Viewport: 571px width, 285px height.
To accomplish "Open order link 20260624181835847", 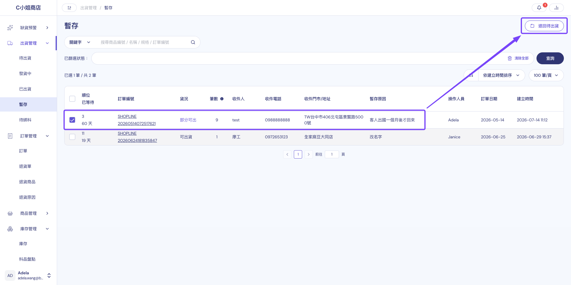I will point(137,137).
